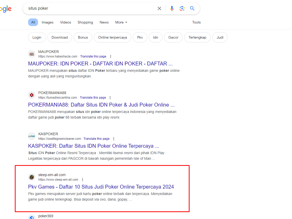Image resolution: width=292 pixels, height=219 pixels.
Task: Open three-dot options for sleep-em-all.com result
Action: coord(83,180)
